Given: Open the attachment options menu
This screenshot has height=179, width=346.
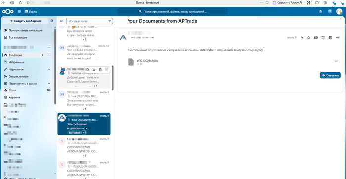Looking at the screenshot, I should pyautogui.click(x=336, y=62).
